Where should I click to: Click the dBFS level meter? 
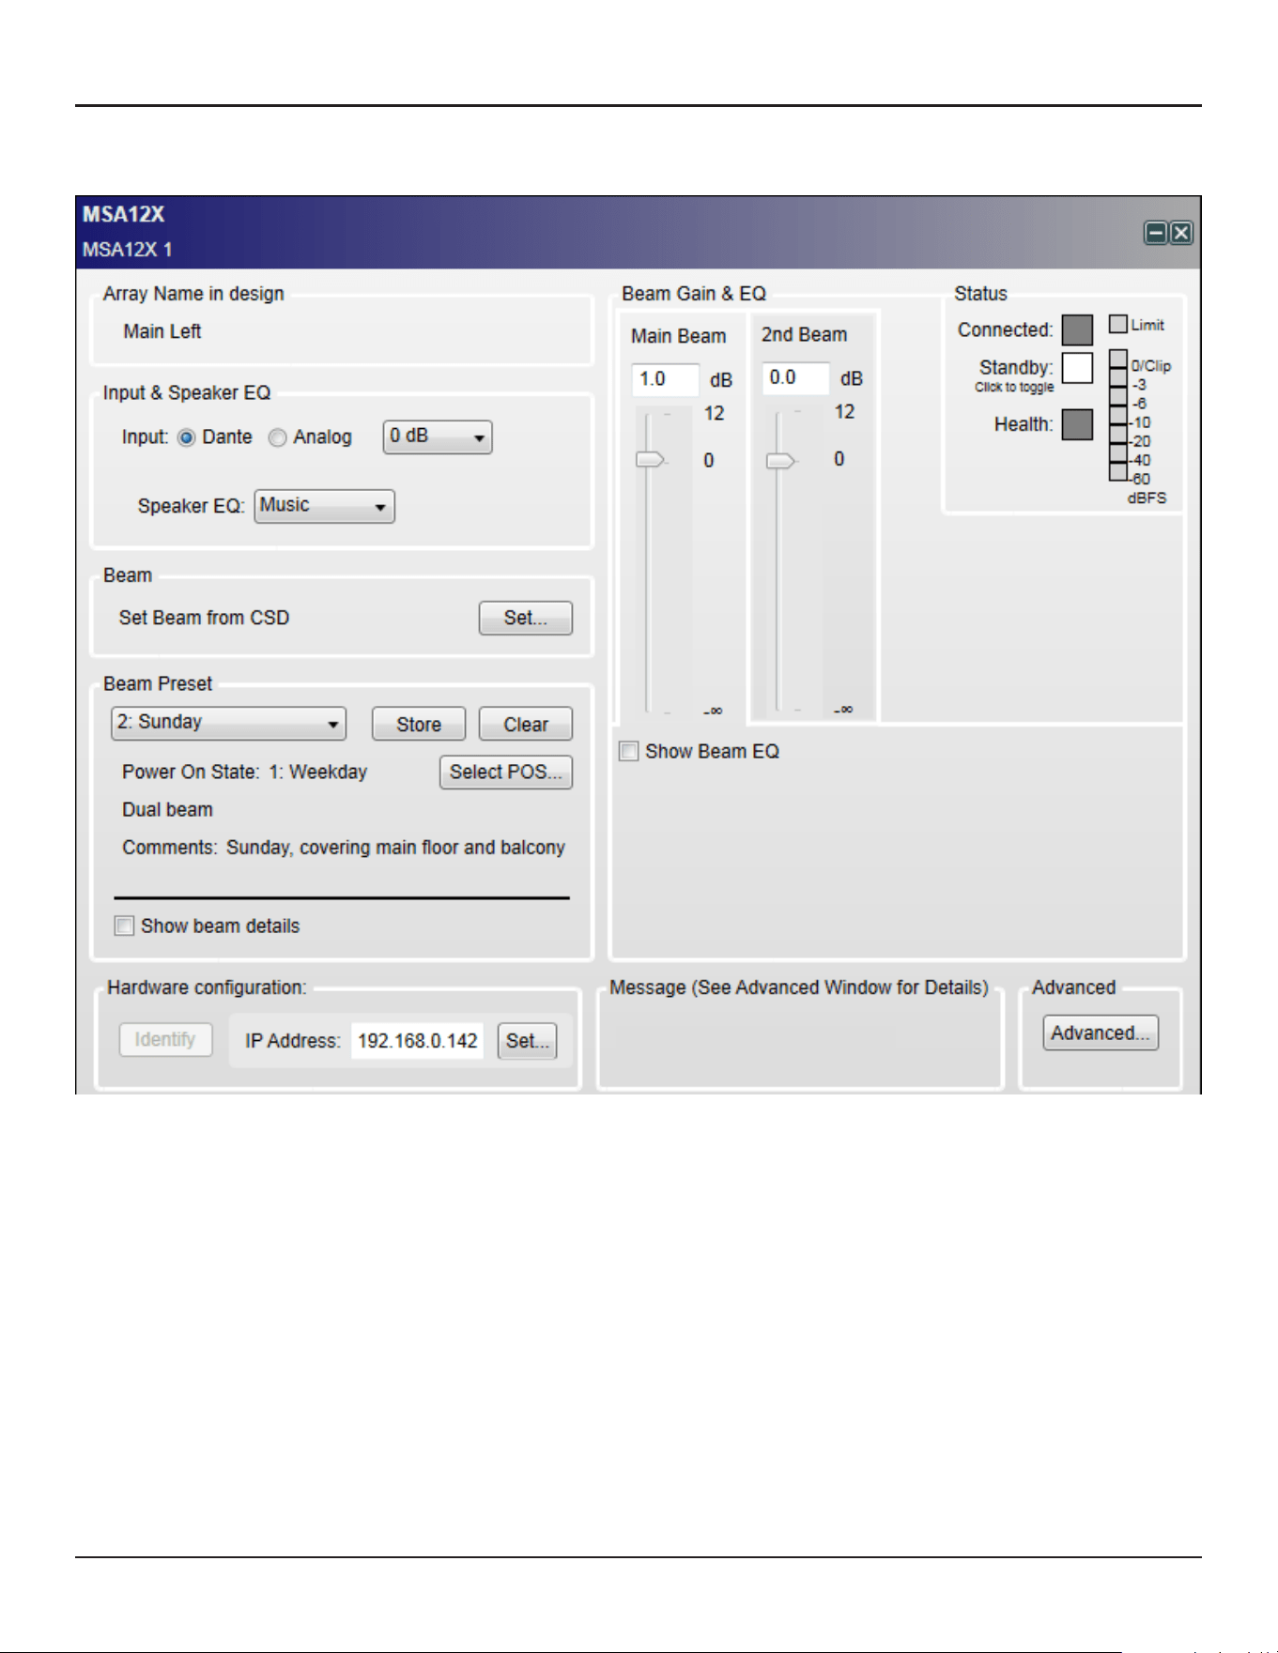click(1117, 415)
